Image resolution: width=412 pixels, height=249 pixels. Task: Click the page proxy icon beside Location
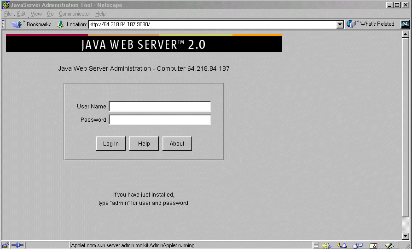[61, 24]
